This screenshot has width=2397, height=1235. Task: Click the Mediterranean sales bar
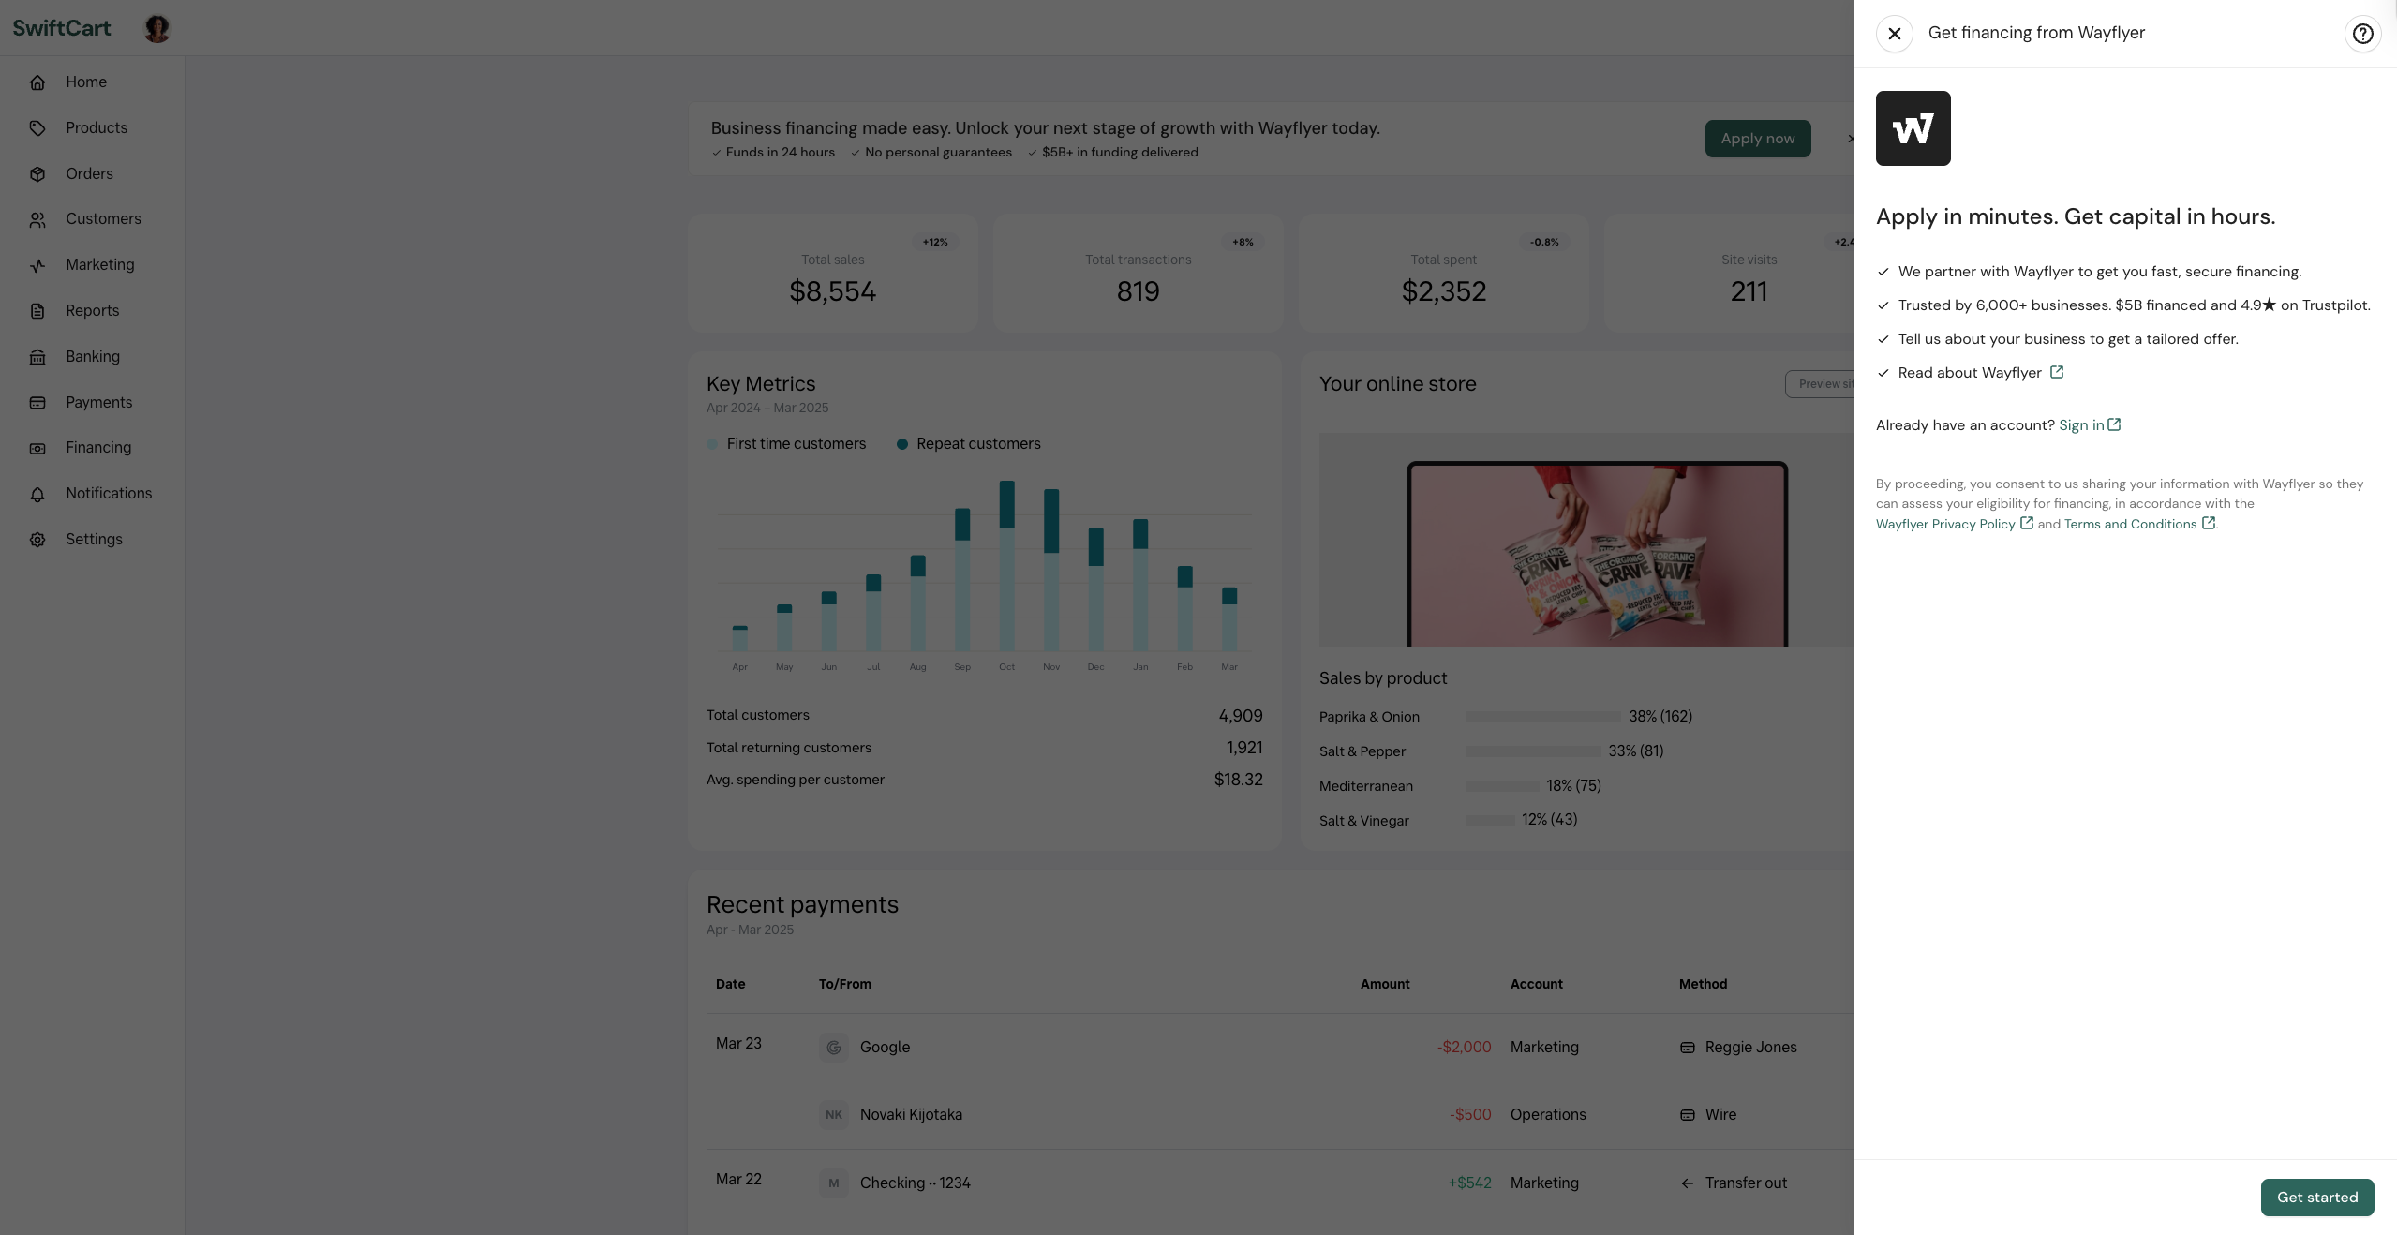pyautogui.click(x=1502, y=786)
